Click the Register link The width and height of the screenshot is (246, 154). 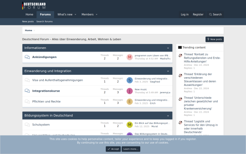(x=198, y=14)
